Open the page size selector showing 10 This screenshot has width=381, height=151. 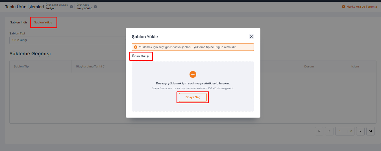tap(350, 131)
